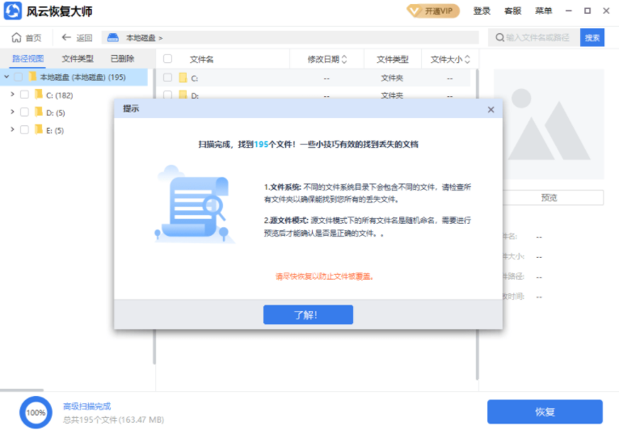Sort by 文件大小 using its sort arrows
640x430 pixels.
467,59
